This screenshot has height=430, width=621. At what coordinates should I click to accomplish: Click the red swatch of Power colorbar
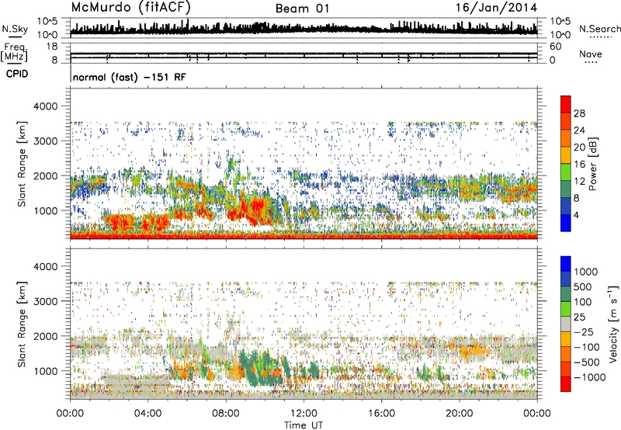pyautogui.click(x=566, y=105)
